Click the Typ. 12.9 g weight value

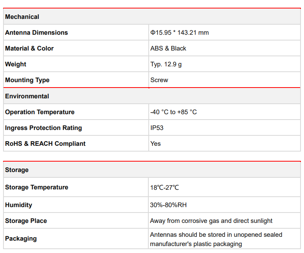166,64
